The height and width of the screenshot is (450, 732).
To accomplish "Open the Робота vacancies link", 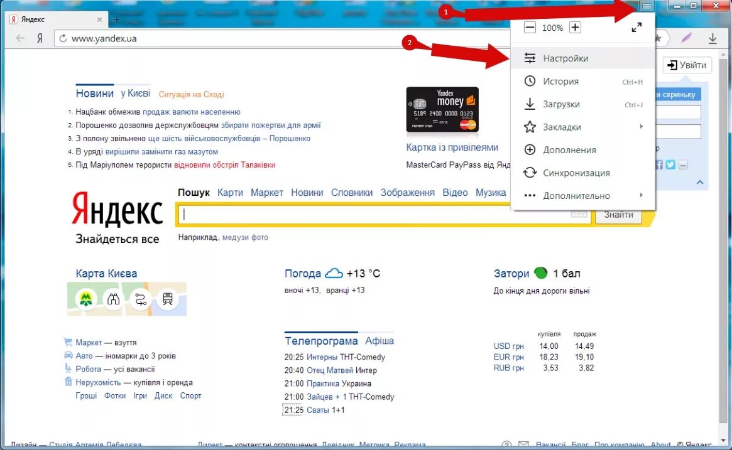I will coord(88,369).
